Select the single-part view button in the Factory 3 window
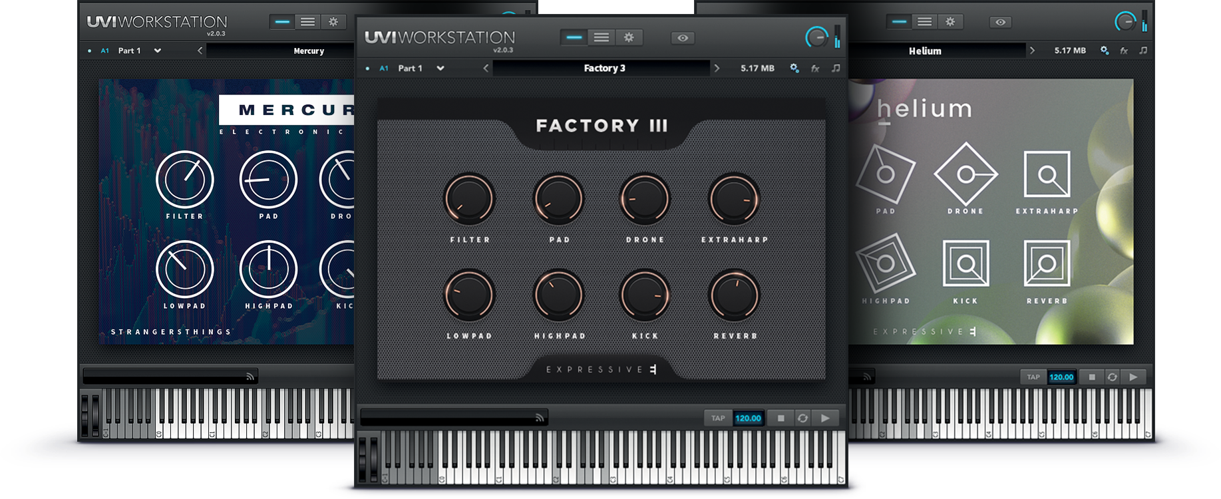Image resolution: width=1221 pixels, height=499 pixels. [574, 38]
